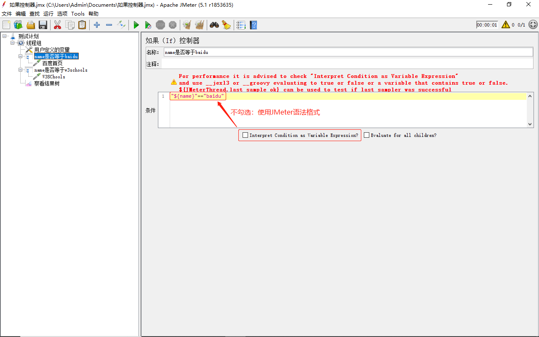Select 测试计划 in the tree
Viewport: 539px width, 337px height.
pos(29,36)
